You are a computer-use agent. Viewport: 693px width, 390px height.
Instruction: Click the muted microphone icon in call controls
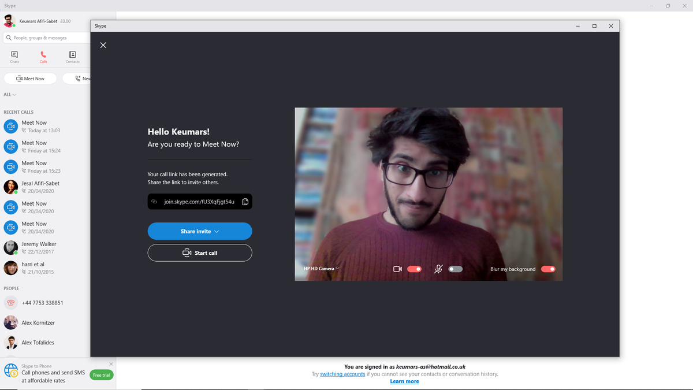[x=438, y=269]
